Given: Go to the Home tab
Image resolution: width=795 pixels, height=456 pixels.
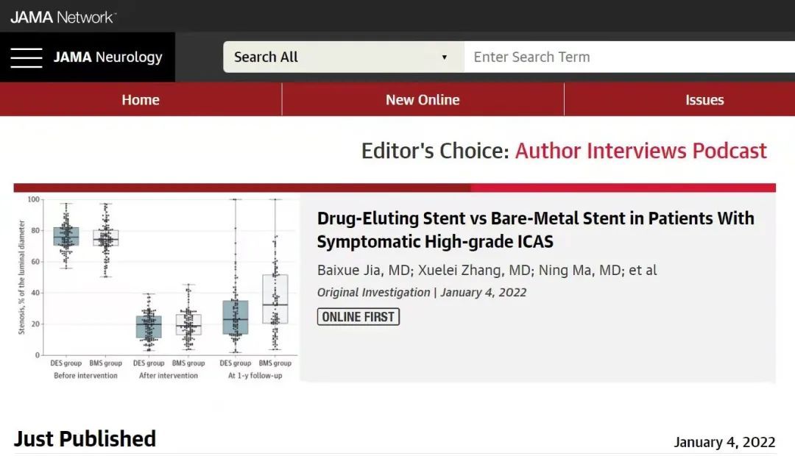Looking at the screenshot, I should [x=141, y=100].
